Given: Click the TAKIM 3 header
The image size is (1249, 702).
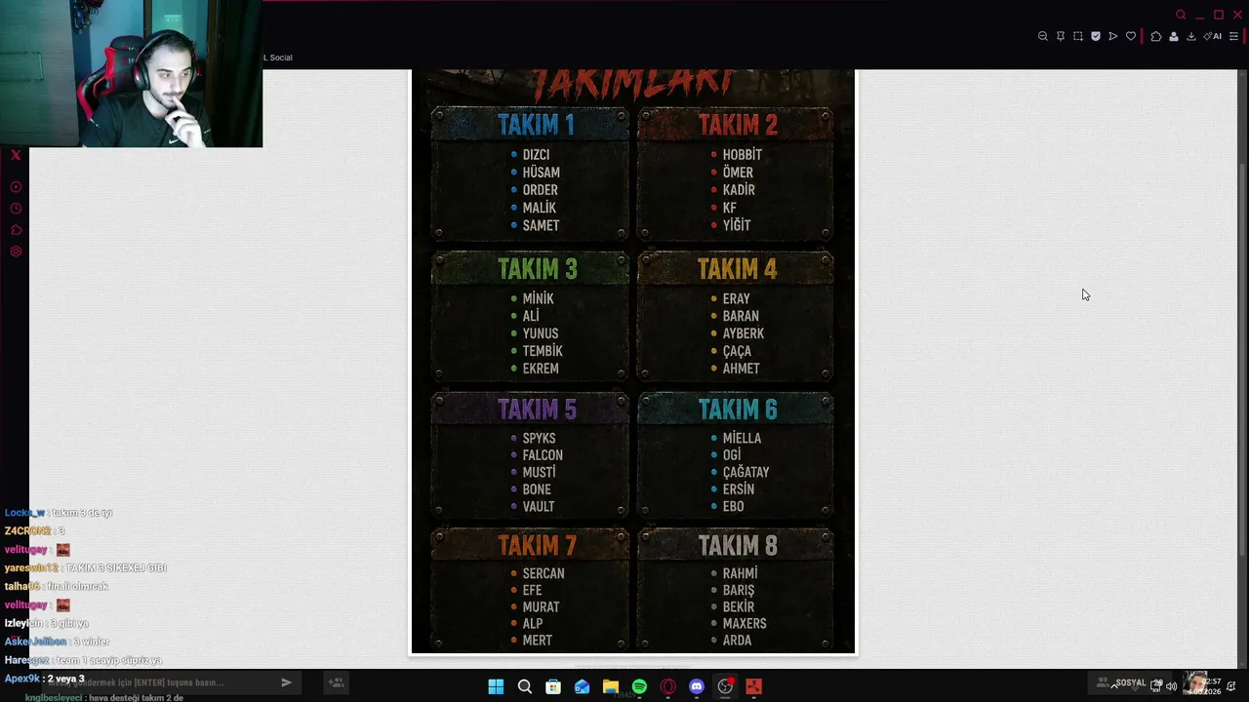Looking at the screenshot, I should tap(538, 269).
